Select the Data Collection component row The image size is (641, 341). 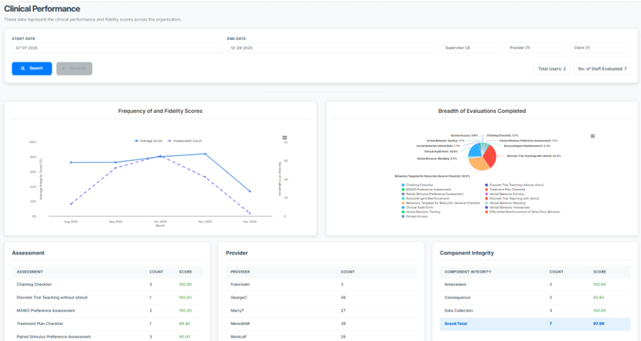tap(535, 311)
